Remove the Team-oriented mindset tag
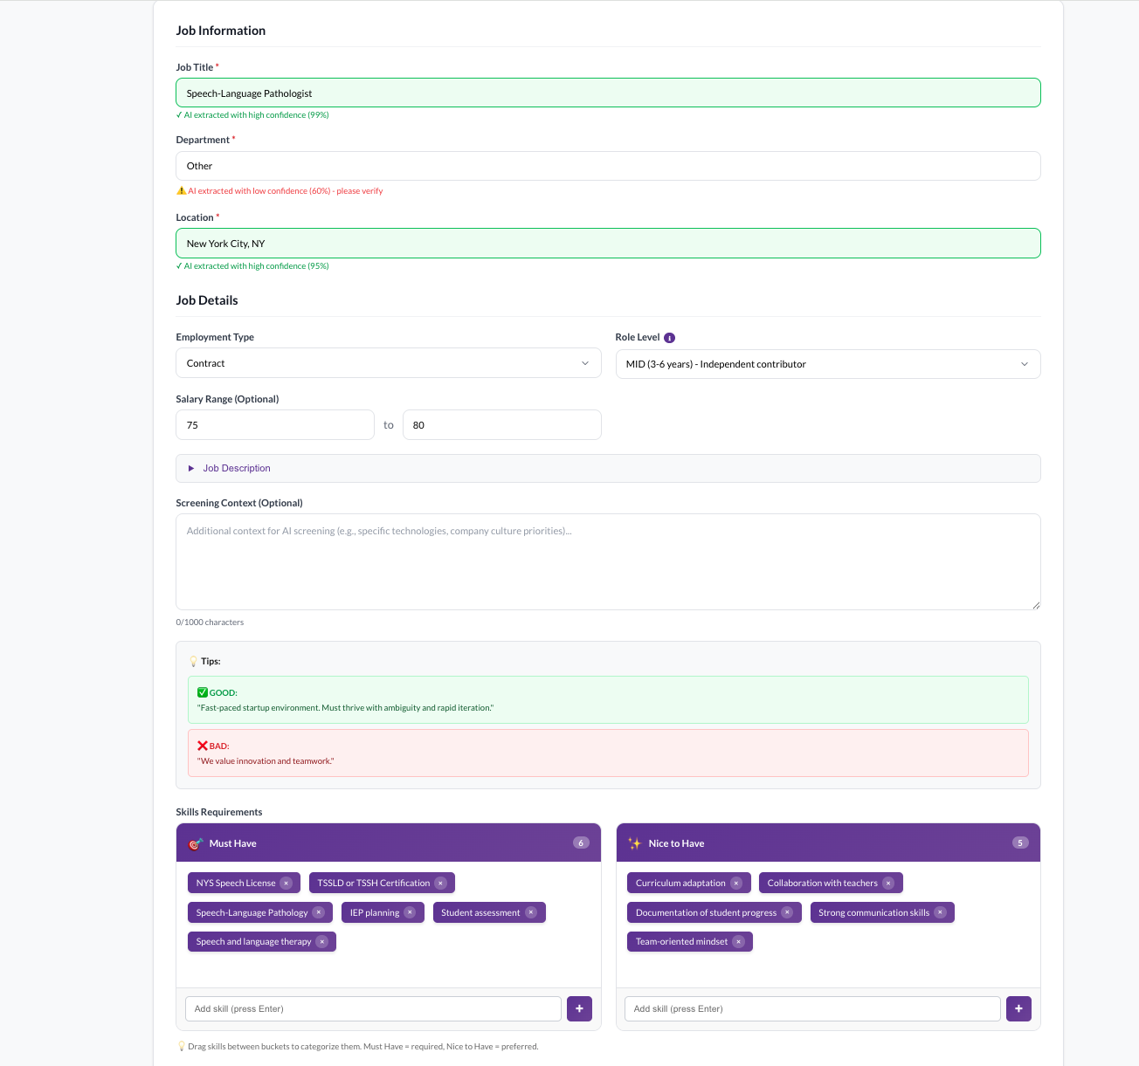The image size is (1139, 1066). (x=738, y=942)
